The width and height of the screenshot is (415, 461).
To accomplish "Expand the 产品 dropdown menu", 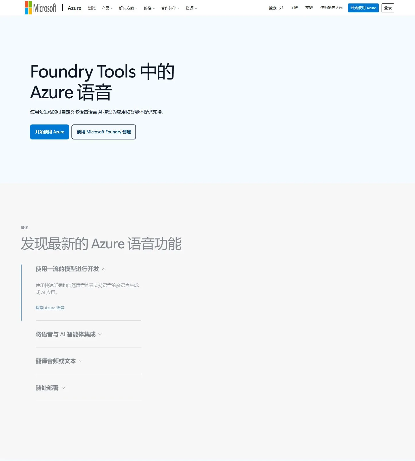I will point(107,8).
